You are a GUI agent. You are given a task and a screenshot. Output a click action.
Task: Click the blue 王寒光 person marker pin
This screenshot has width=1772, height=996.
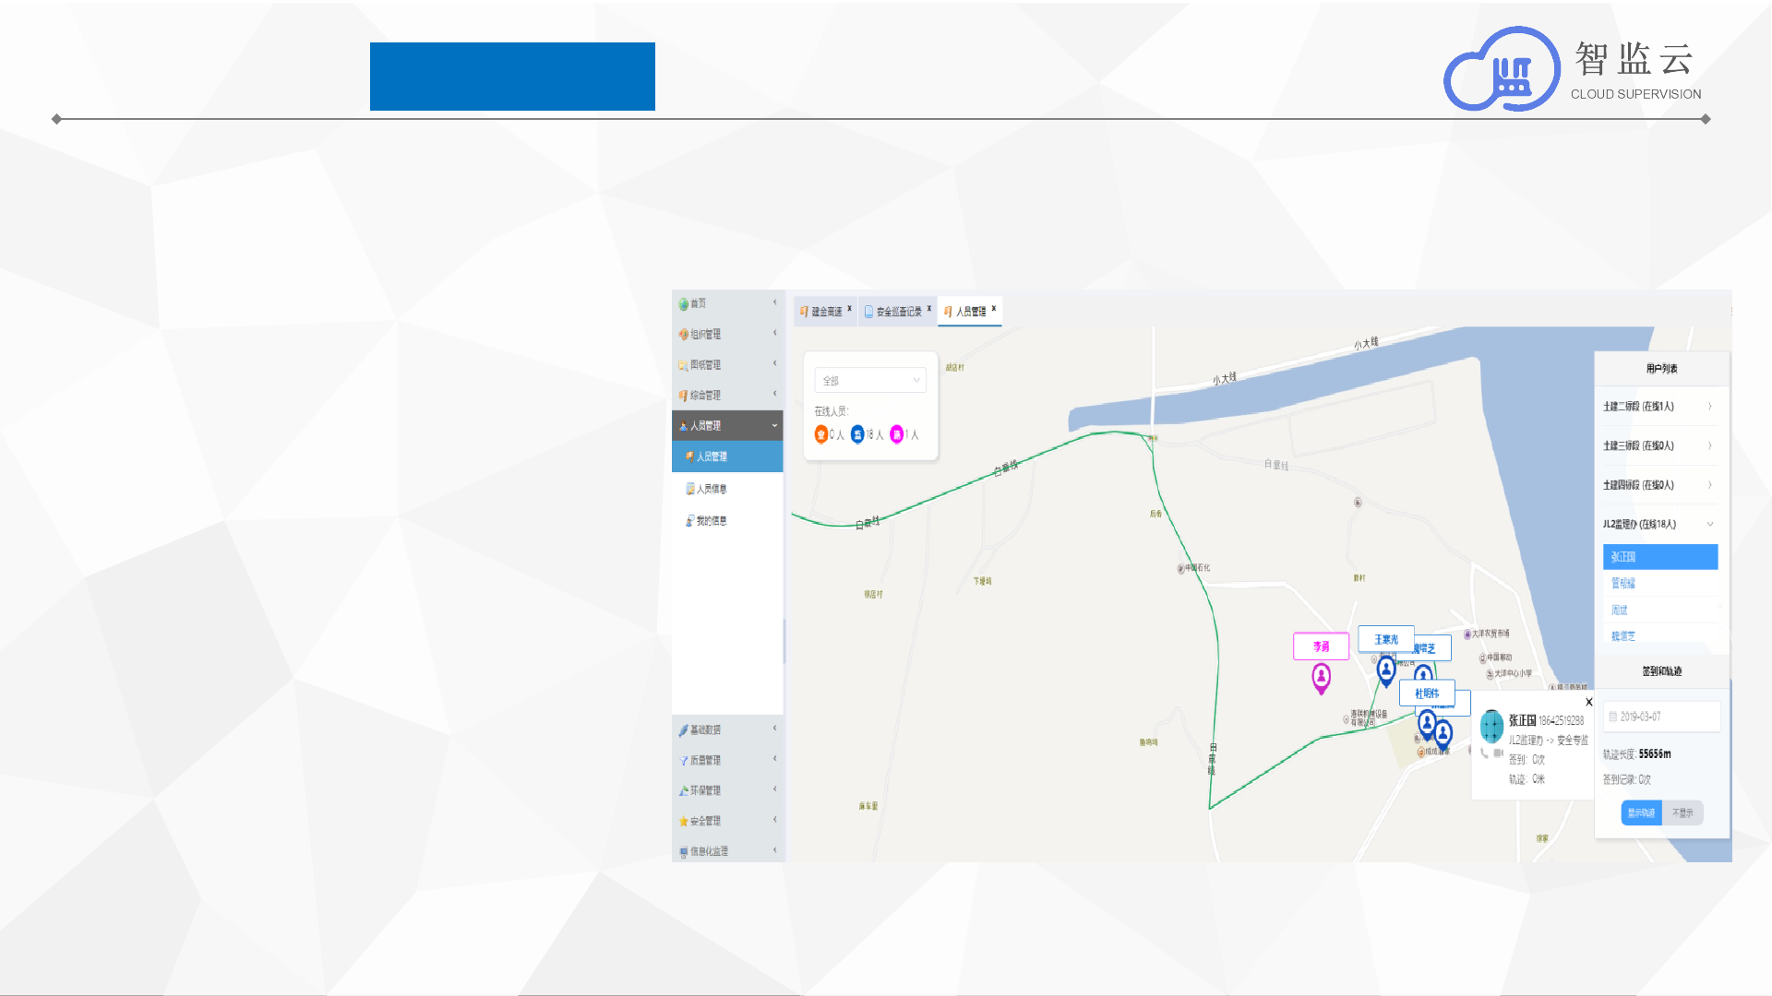click(x=1385, y=670)
